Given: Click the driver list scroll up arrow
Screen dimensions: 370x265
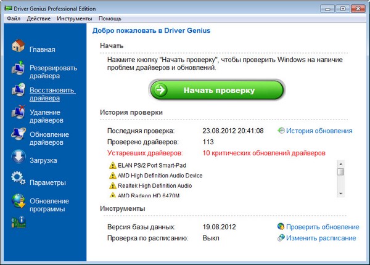Looking at the screenshot, I should [x=340, y=163].
